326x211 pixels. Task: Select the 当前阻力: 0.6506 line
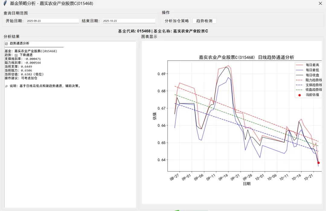[18, 71]
